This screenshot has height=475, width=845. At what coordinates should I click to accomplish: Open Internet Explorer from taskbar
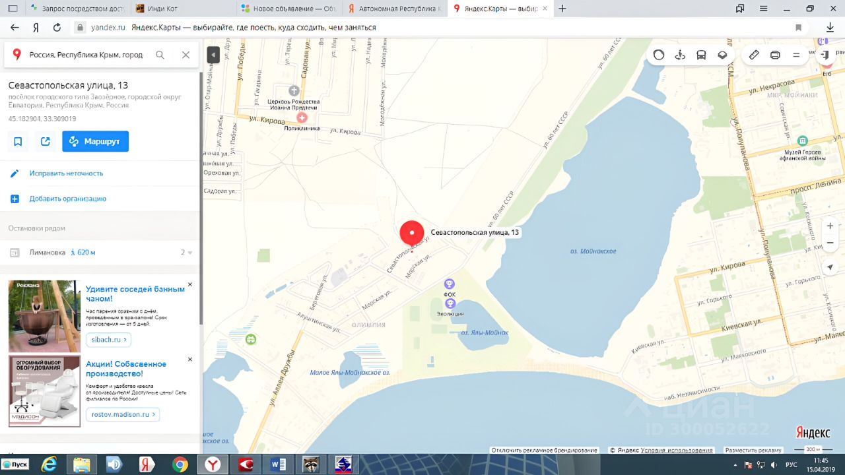pos(50,464)
